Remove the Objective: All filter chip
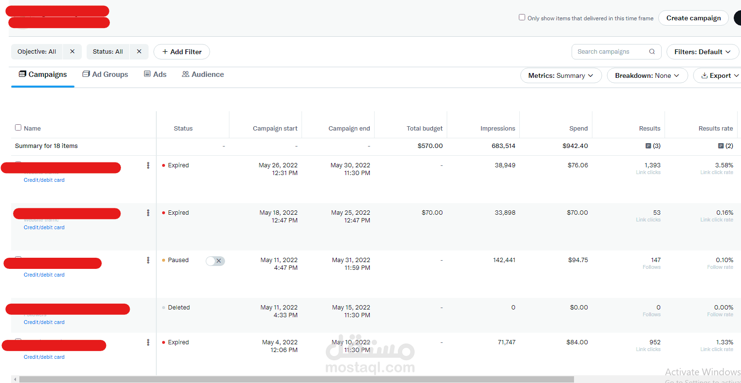Viewport: 741px width, 383px height. point(72,52)
